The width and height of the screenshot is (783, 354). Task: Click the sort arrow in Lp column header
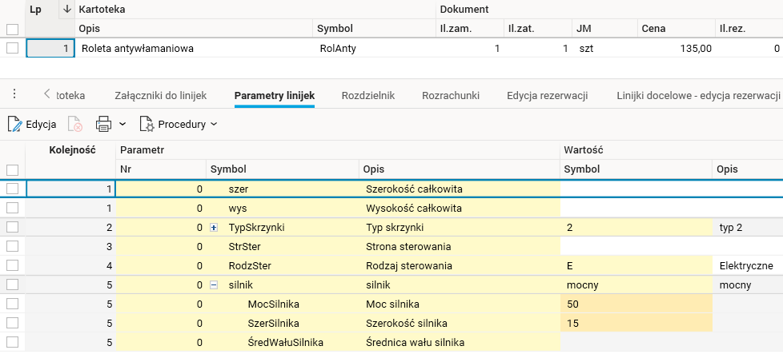tap(66, 9)
